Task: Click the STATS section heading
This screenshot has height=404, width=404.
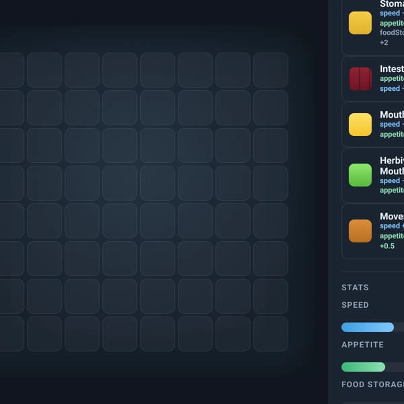Action: tap(355, 288)
